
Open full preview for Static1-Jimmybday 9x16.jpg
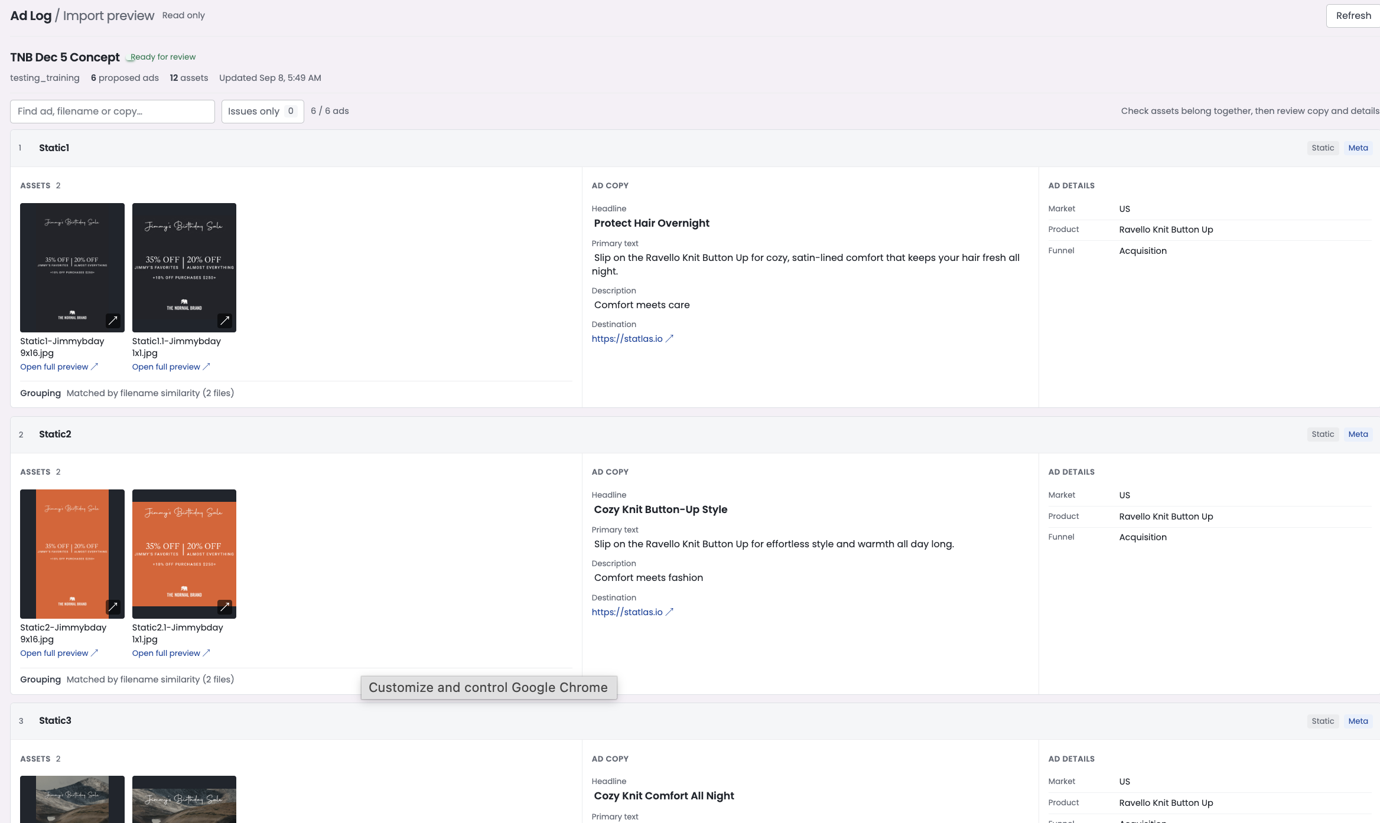pos(59,367)
